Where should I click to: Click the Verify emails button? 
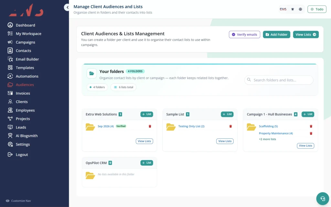[x=244, y=34]
